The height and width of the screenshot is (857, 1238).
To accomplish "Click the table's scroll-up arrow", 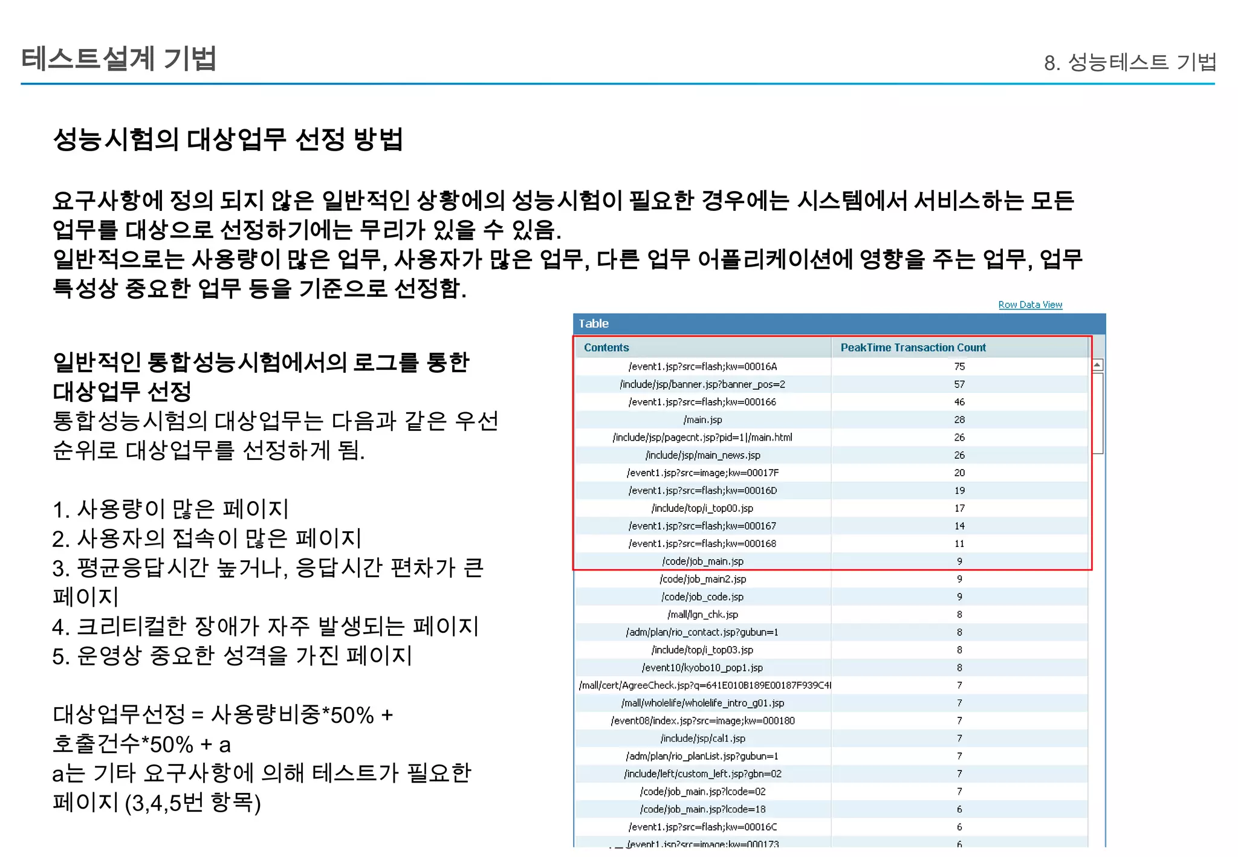I will tap(1097, 365).
